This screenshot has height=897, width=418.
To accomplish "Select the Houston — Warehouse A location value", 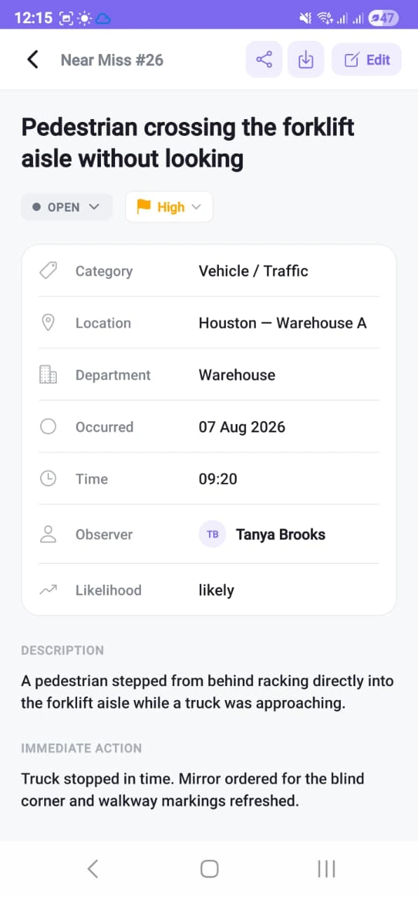I will 283,323.
